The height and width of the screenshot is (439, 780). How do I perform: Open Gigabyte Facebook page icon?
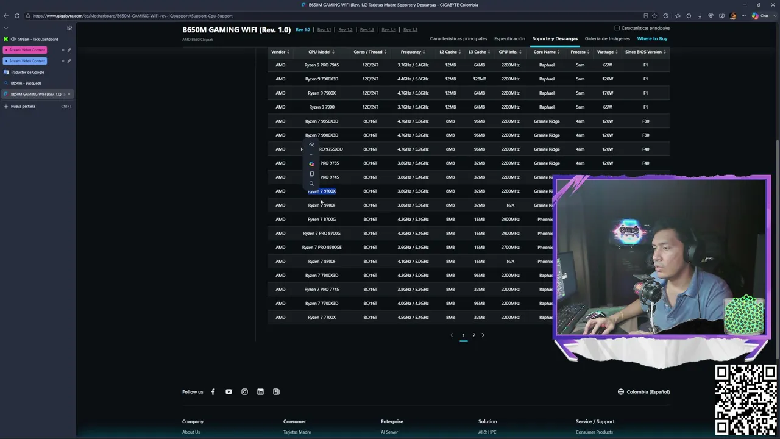tap(213, 392)
